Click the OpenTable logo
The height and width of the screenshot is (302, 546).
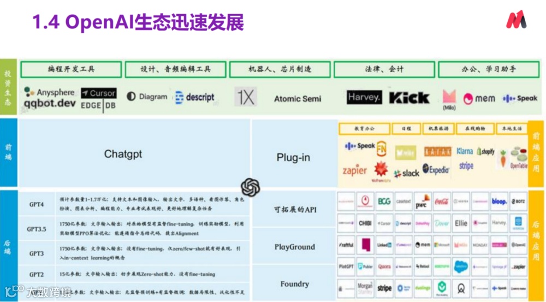pyautogui.click(x=519, y=158)
